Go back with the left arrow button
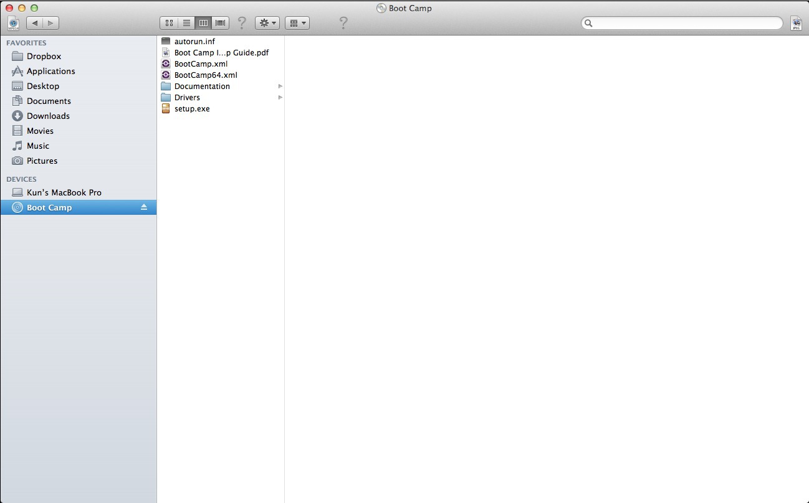Image resolution: width=809 pixels, height=503 pixels. (x=34, y=23)
